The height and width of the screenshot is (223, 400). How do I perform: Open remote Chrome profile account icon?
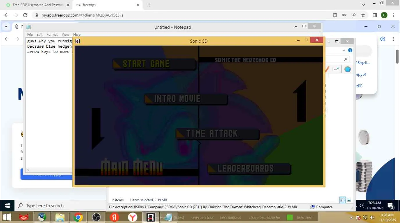(383, 39)
